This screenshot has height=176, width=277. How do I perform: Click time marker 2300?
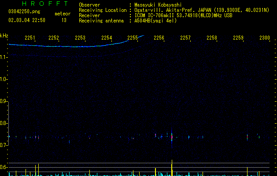click(265, 38)
